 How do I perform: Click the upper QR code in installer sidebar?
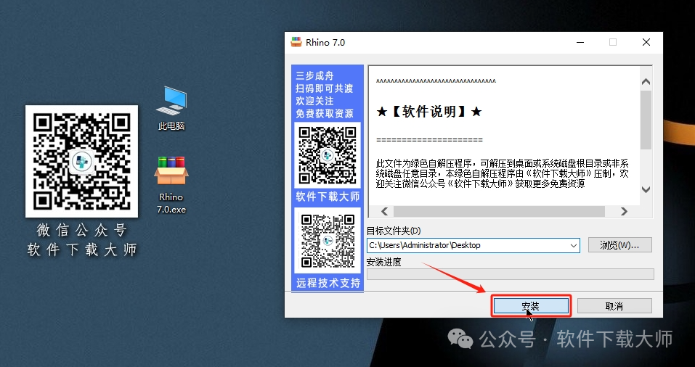pos(328,155)
